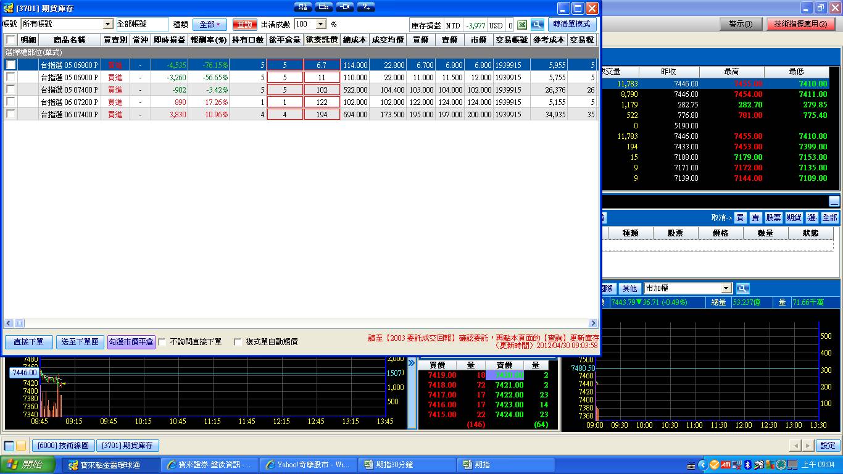Click 警示(0) button
The height and width of the screenshot is (474, 843).
click(x=741, y=24)
